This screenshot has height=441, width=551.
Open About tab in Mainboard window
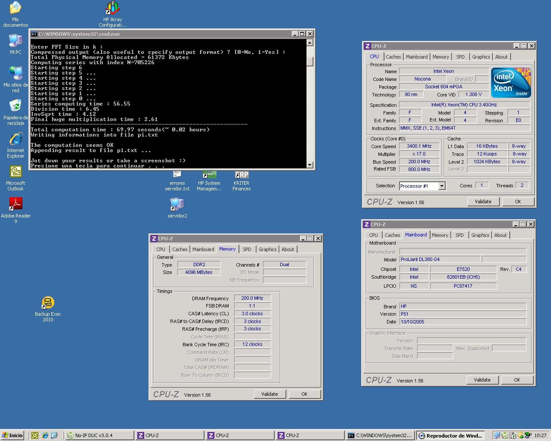(x=500, y=235)
